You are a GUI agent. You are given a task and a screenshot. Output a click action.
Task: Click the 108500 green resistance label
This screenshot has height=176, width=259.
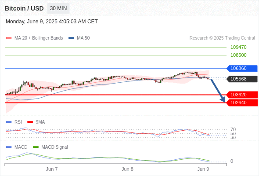click(238, 55)
